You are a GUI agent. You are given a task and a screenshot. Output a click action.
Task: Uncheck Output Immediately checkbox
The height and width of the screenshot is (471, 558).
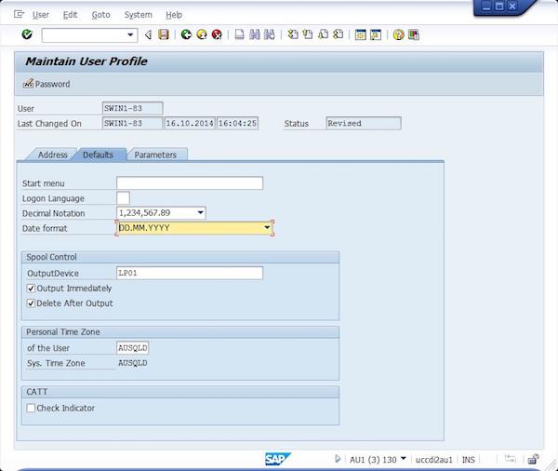tap(31, 289)
